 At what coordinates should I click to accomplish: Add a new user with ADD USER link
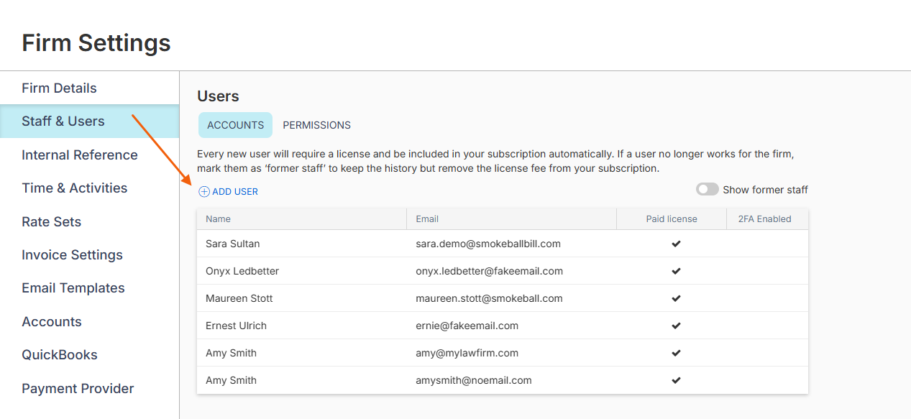[x=229, y=192]
